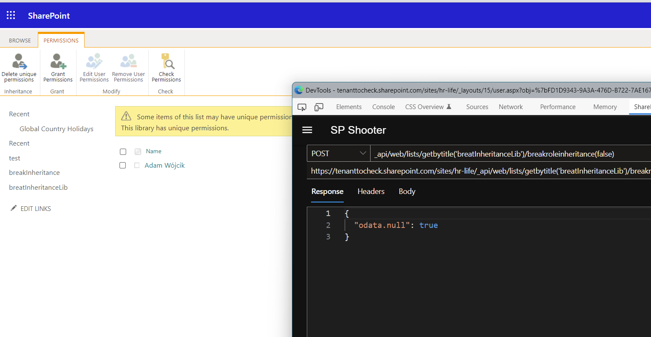This screenshot has width=651, height=337.
Task: Click Delete unique permissions icon
Action: (19, 62)
